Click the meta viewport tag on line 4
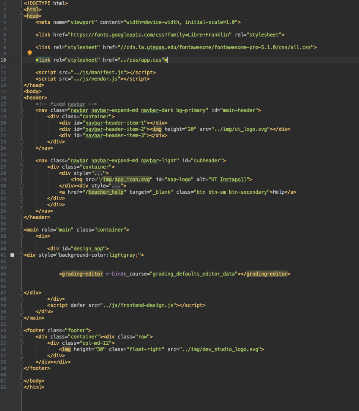Screen dimensions: 359x411 (138, 22)
